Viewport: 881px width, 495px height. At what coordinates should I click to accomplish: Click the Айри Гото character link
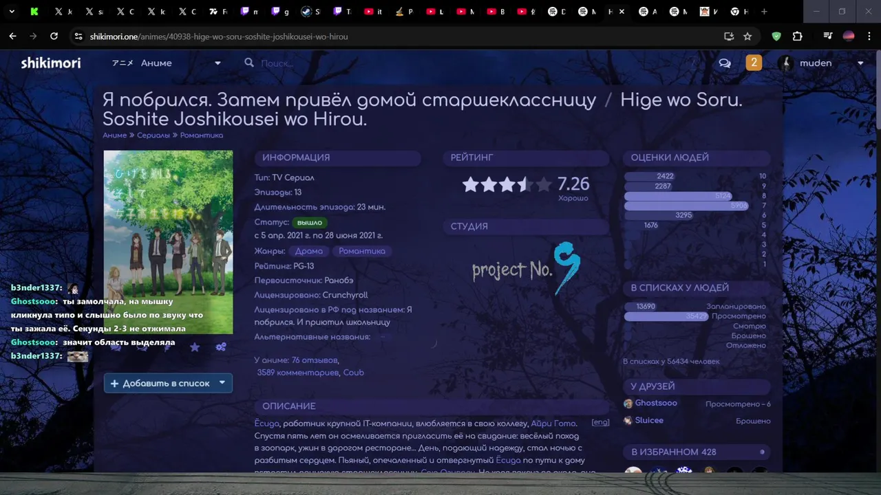[x=553, y=423]
